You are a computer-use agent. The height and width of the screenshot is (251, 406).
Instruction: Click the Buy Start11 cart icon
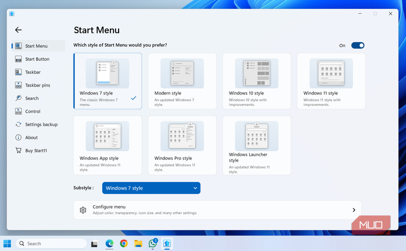(x=18, y=151)
